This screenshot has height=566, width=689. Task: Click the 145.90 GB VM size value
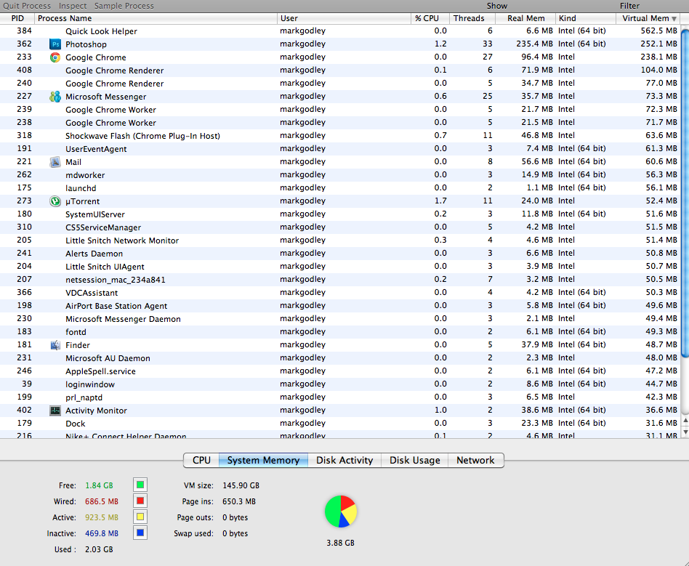click(241, 485)
